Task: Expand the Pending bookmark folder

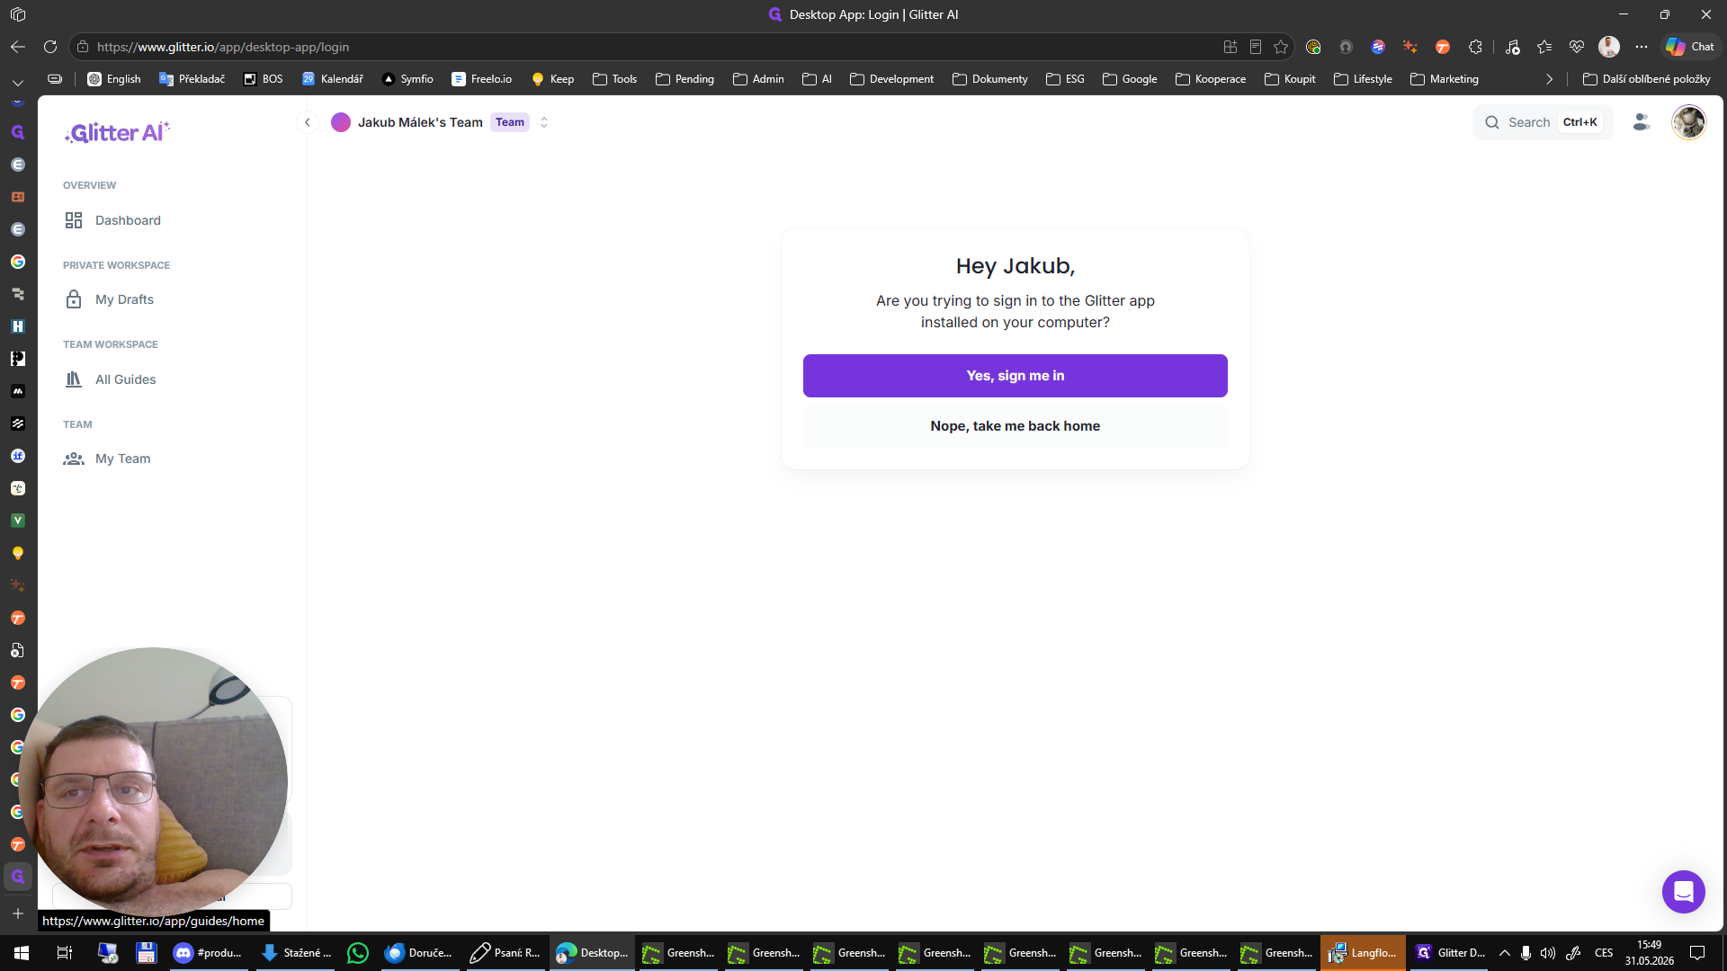Action: [x=685, y=79]
